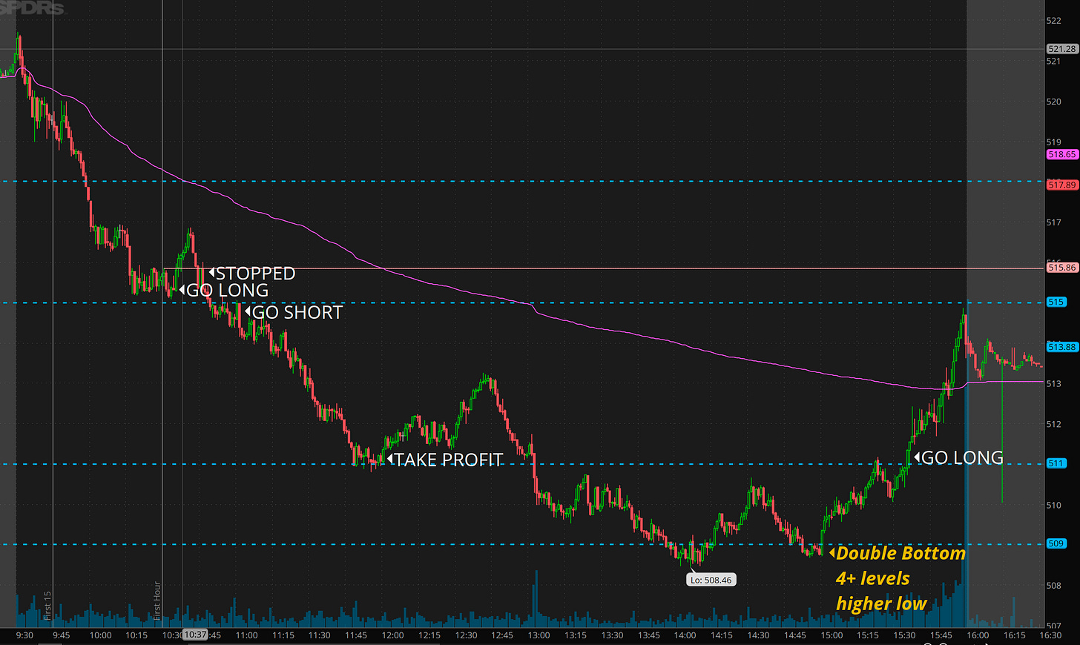Click the 16:00 time axis label
This screenshot has height=645, width=1080.
(x=978, y=635)
